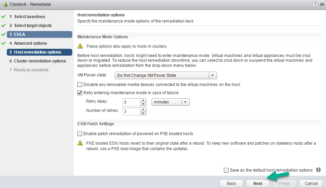Viewport: 326px width, 188px height.
Task: Decrease the Number of retries with down arrow
Action: pyautogui.click(x=143, y=113)
